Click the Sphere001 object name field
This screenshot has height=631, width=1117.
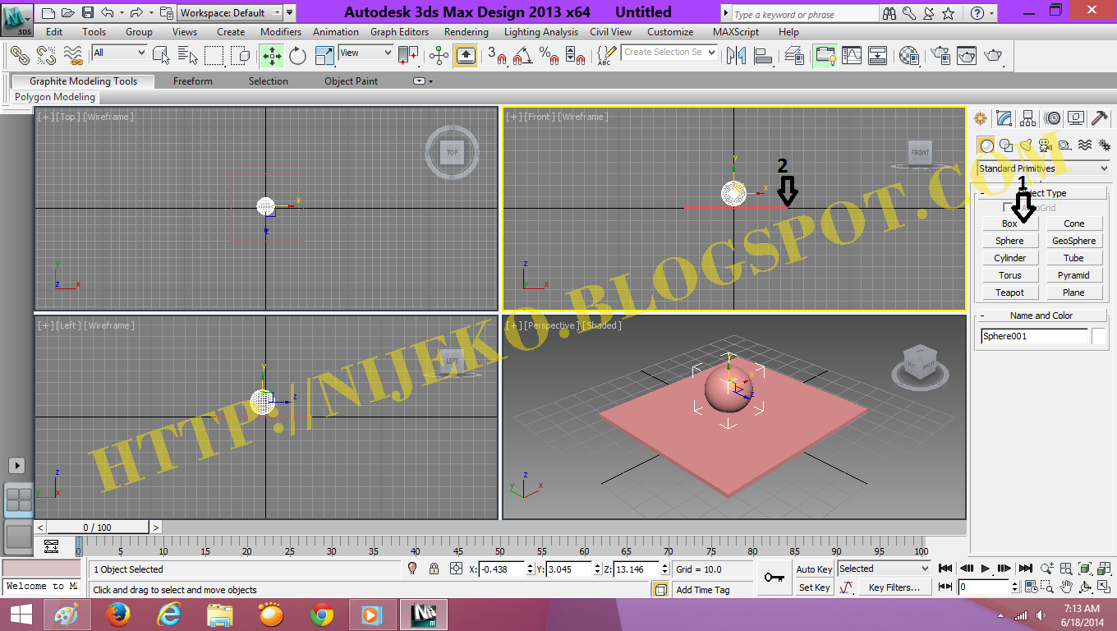[1034, 336]
